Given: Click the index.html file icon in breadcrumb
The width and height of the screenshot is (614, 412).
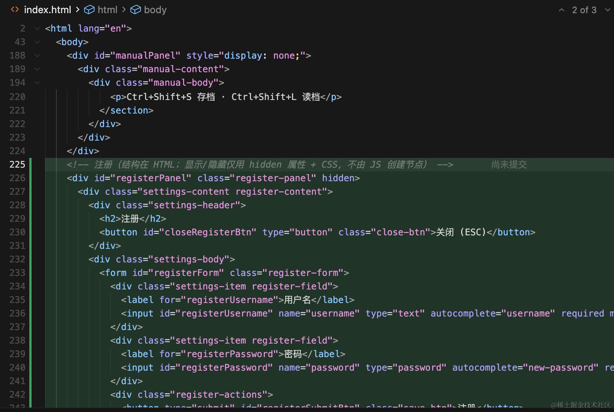Looking at the screenshot, I should click(15, 10).
